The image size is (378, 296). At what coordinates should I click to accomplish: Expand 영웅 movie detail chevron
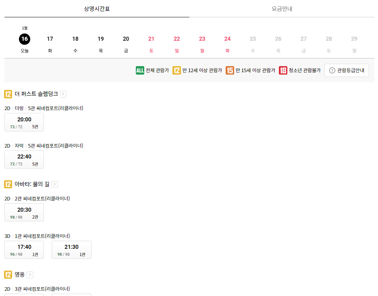(x=30, y=275)
